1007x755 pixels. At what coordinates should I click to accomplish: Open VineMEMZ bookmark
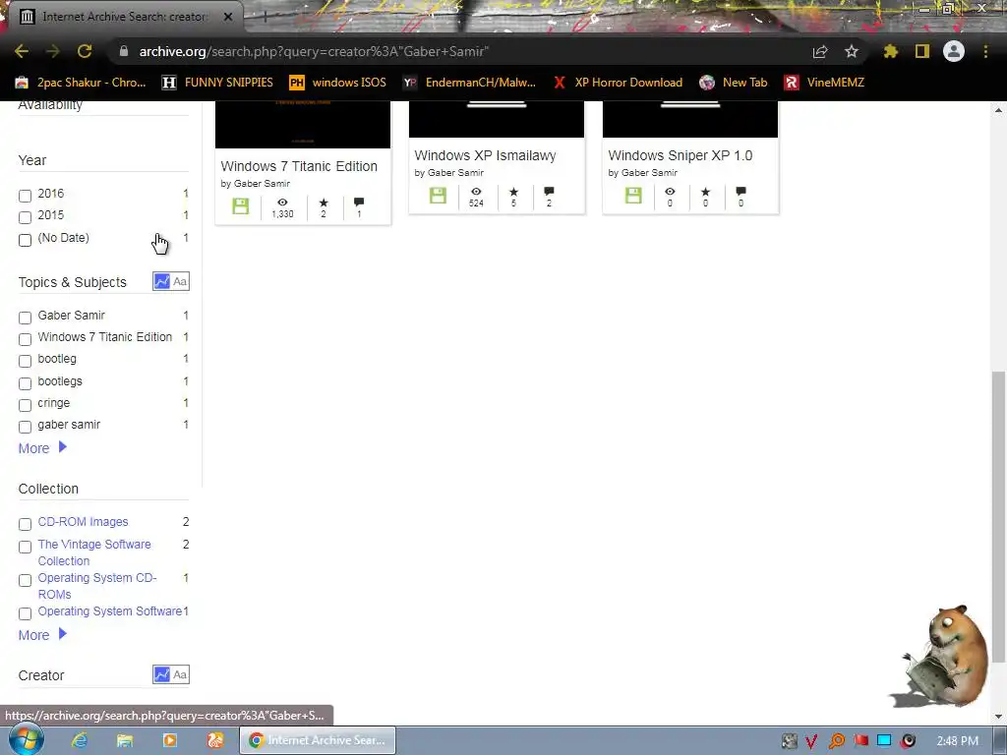pyautogui.click(x=824, y=83)
